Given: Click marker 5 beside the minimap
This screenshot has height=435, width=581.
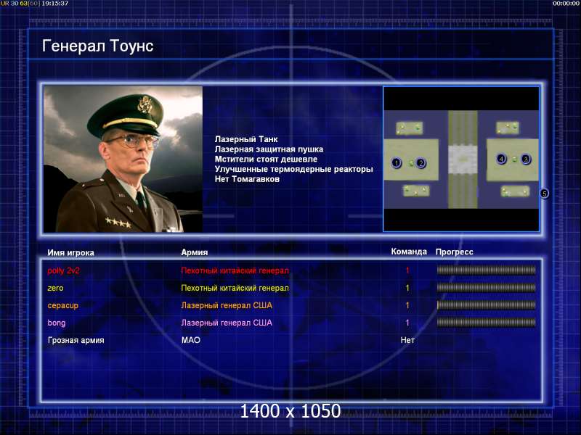Looking at the screenshot, I should pyautogui.click(x=544, y=194).
